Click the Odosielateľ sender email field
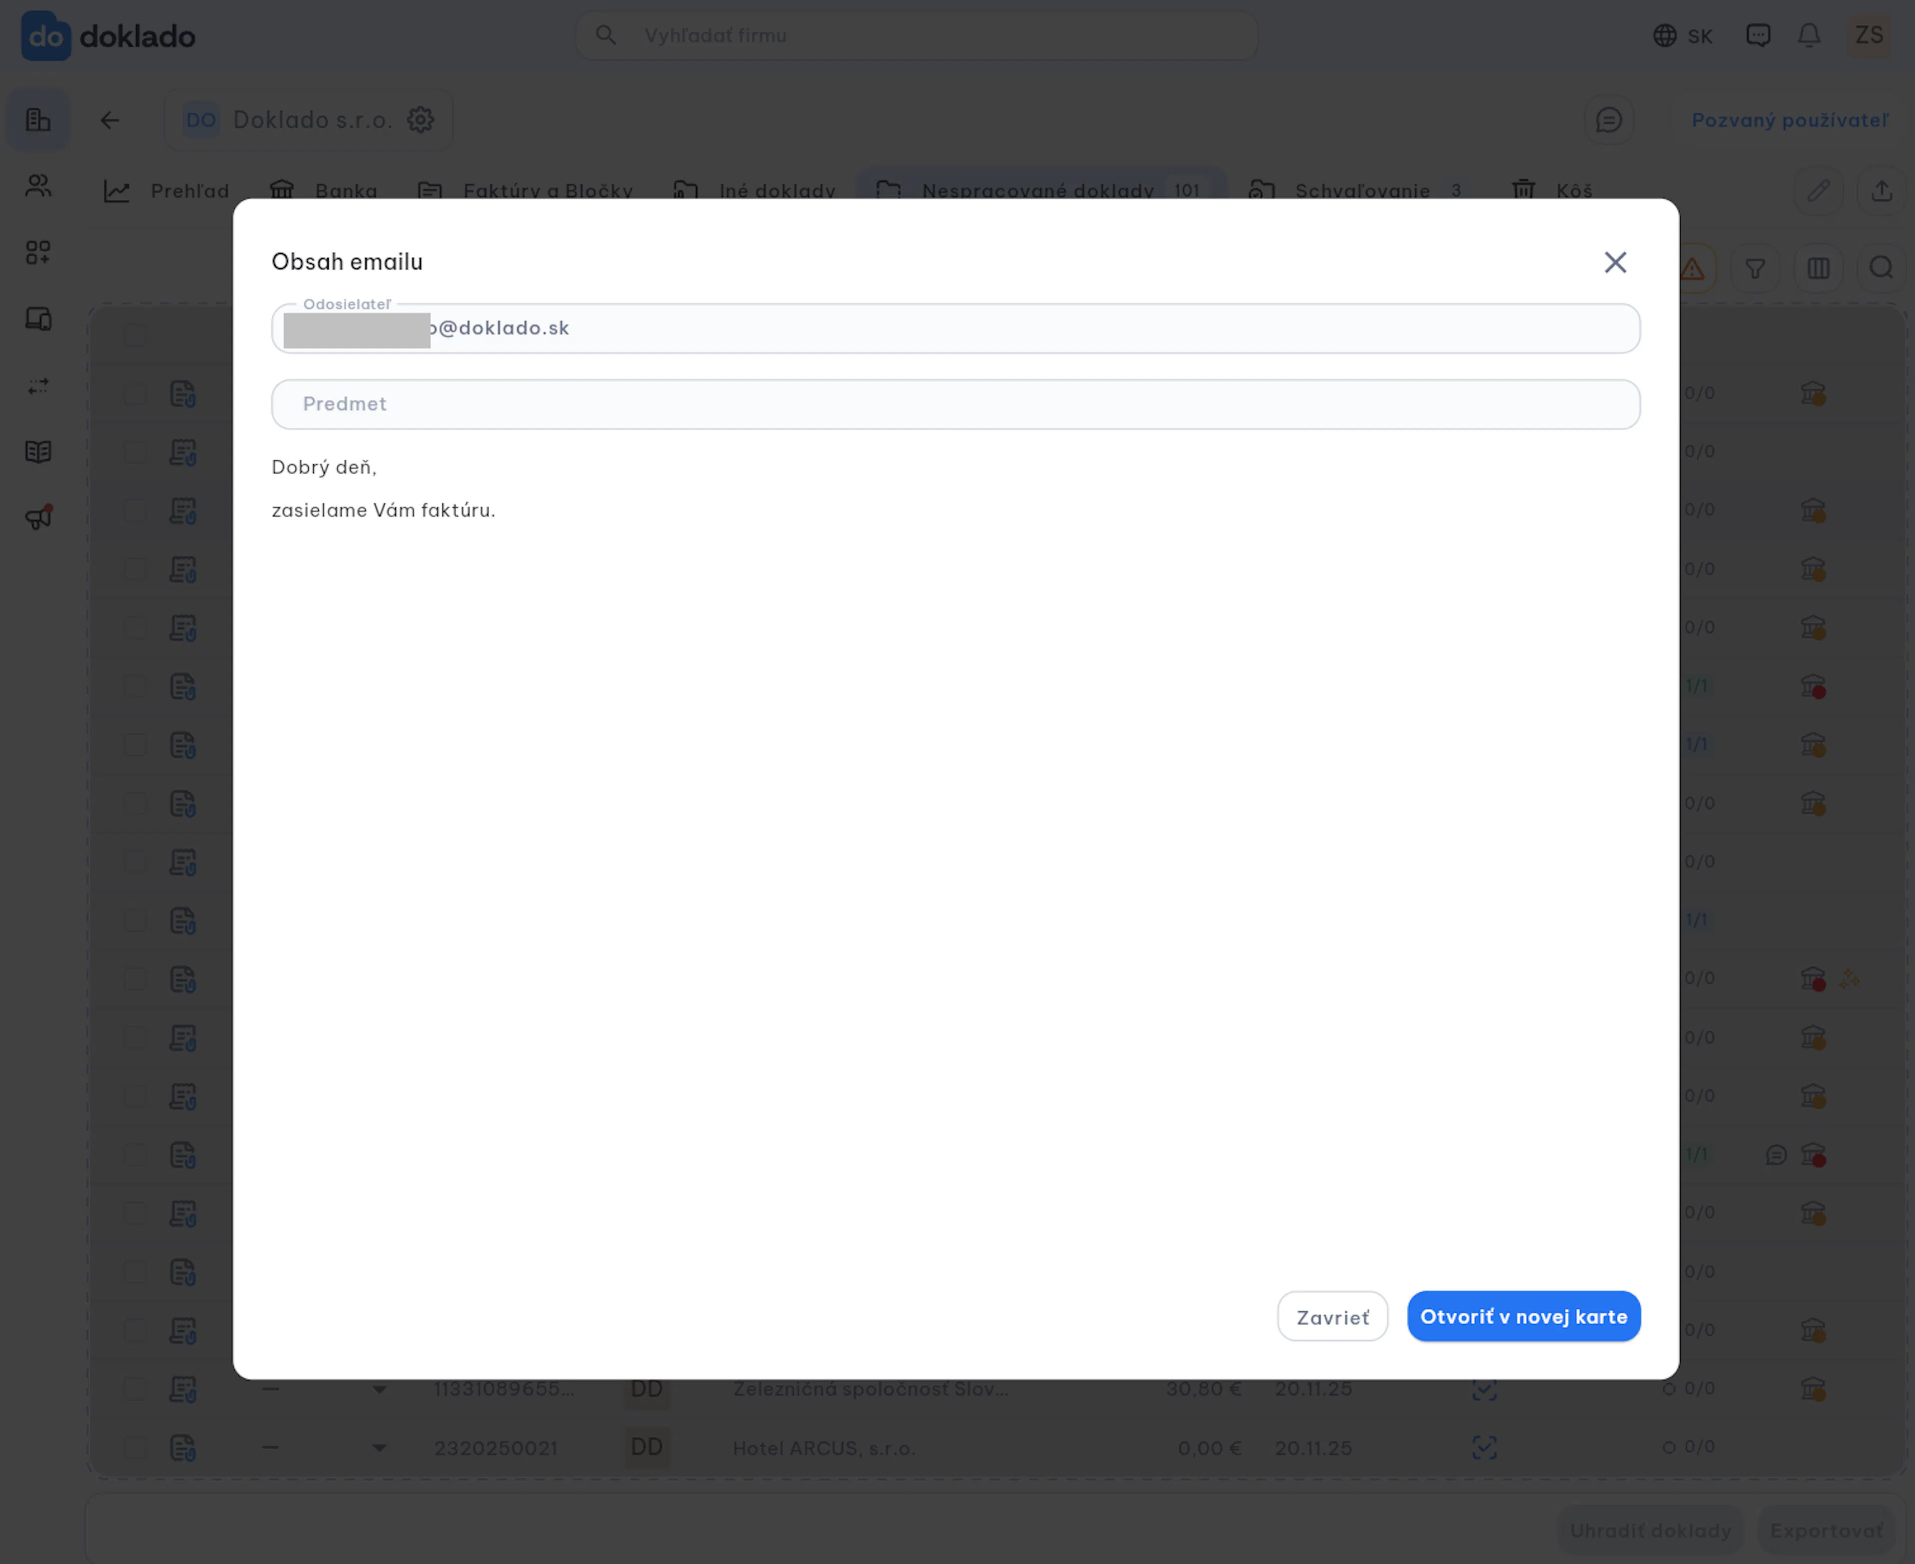Viewport: 1915px width, 1564px height. click(x=955, y=328)
